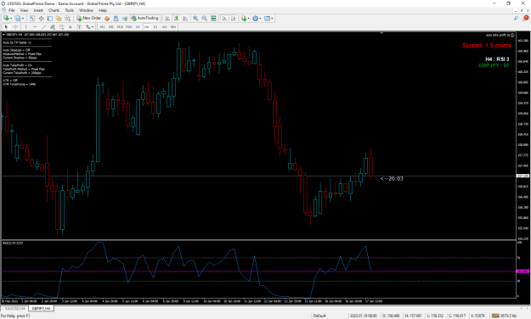Open the Insert menu
Screen dimensions: 531x319
(x=38, y=10)
